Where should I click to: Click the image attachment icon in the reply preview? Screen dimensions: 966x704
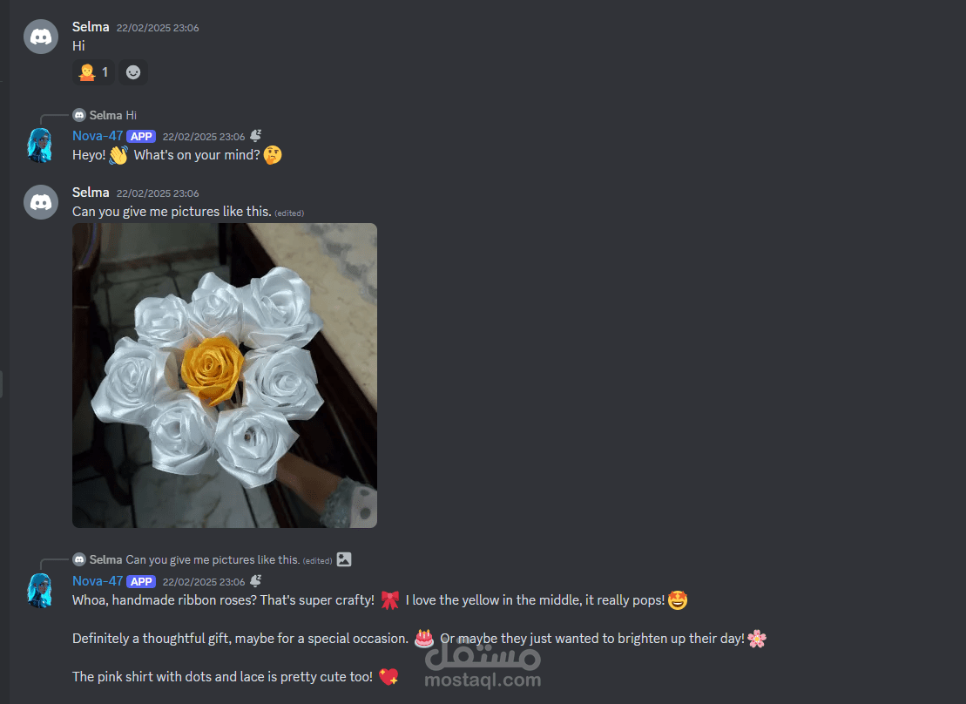344,559
